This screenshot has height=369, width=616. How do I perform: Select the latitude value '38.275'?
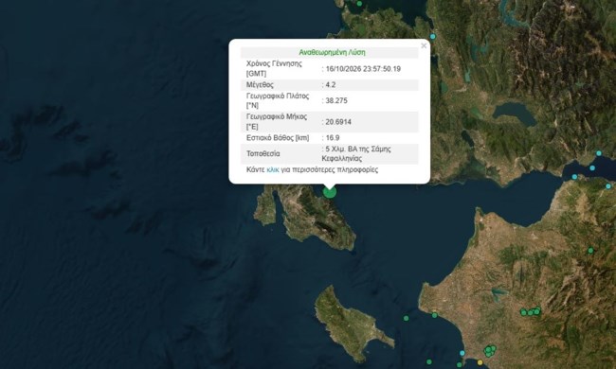pyautogui.click(x=336, y=101)
